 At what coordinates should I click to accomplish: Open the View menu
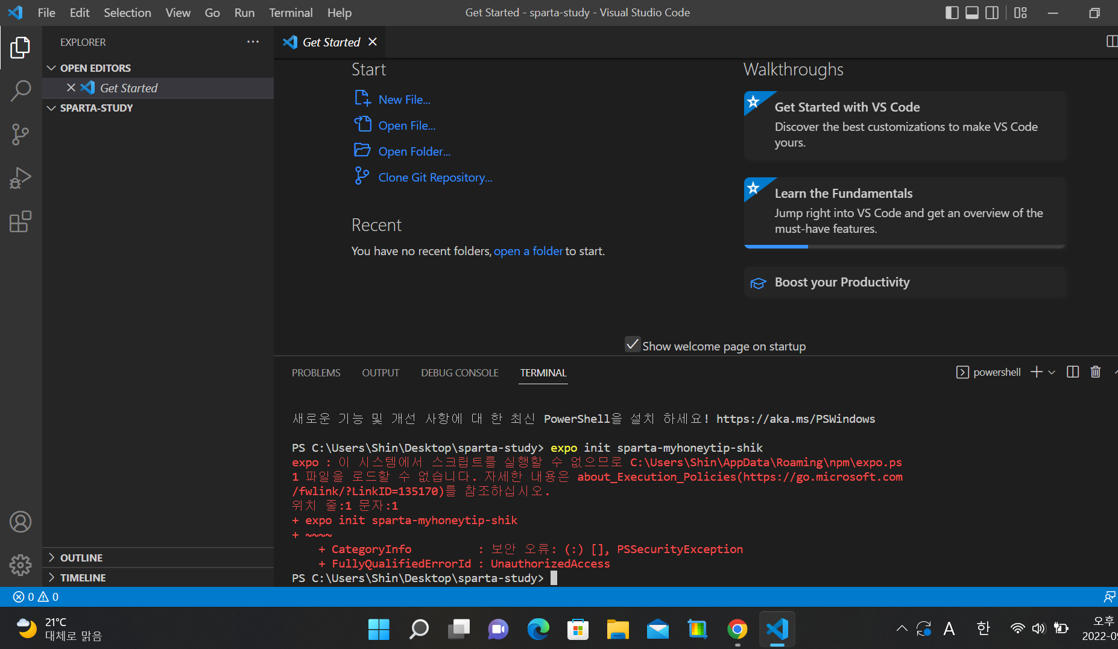click(178, 13)
